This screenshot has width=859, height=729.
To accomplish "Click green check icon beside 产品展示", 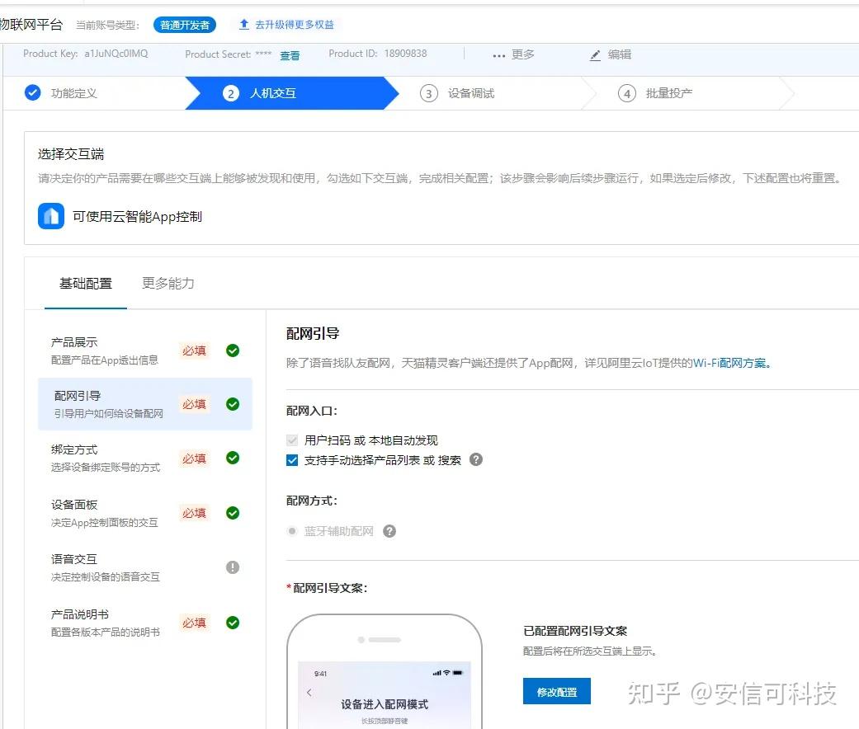I will click(233, 350).
